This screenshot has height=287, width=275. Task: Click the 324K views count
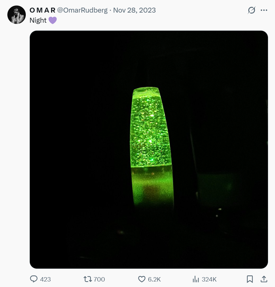209,279
